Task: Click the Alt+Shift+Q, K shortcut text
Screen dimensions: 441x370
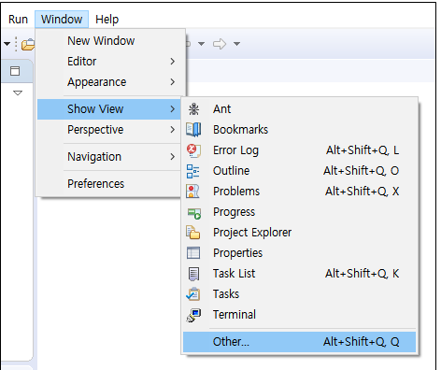Action: (x=363, y=274)
